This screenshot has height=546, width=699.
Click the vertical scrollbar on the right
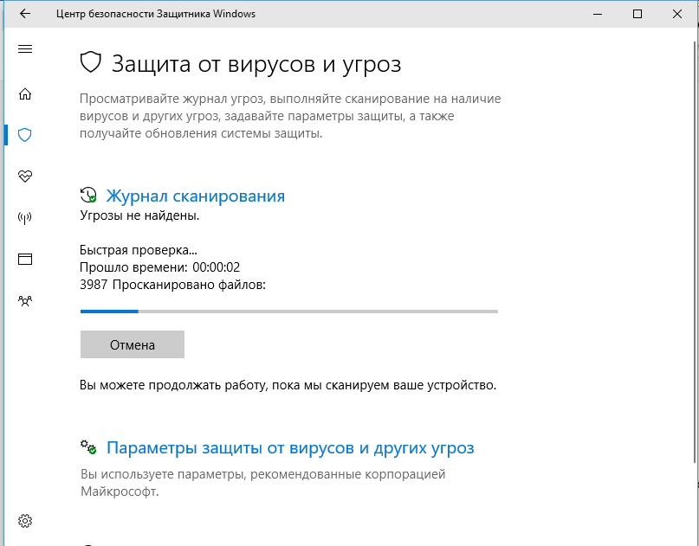(695, 252)
